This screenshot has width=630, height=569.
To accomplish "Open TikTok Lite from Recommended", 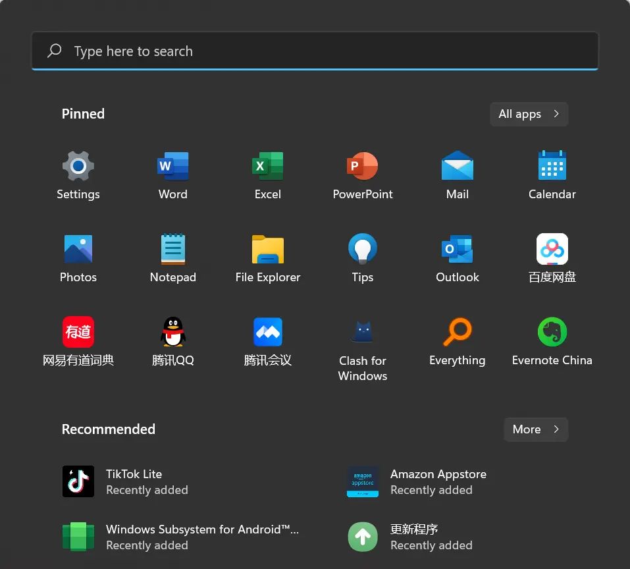I will coord(134,481).
